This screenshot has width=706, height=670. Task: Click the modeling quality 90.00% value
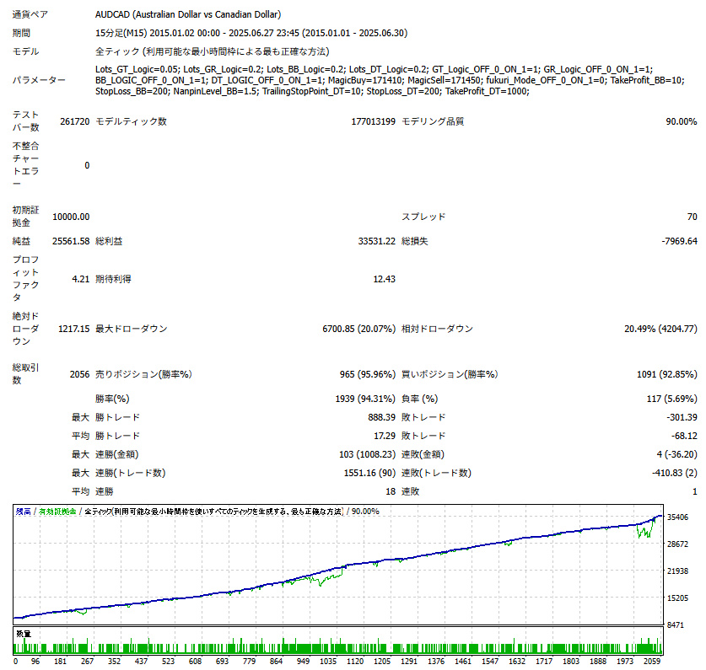(682, 121)
